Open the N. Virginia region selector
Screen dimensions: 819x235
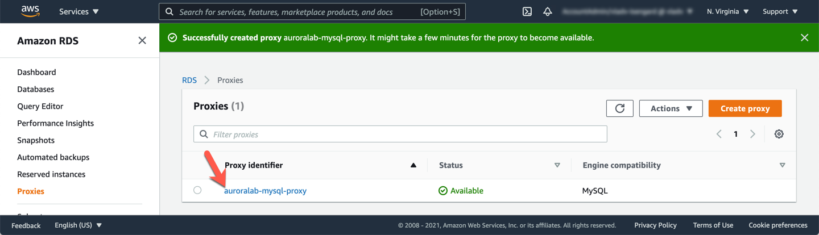point(727,11)
